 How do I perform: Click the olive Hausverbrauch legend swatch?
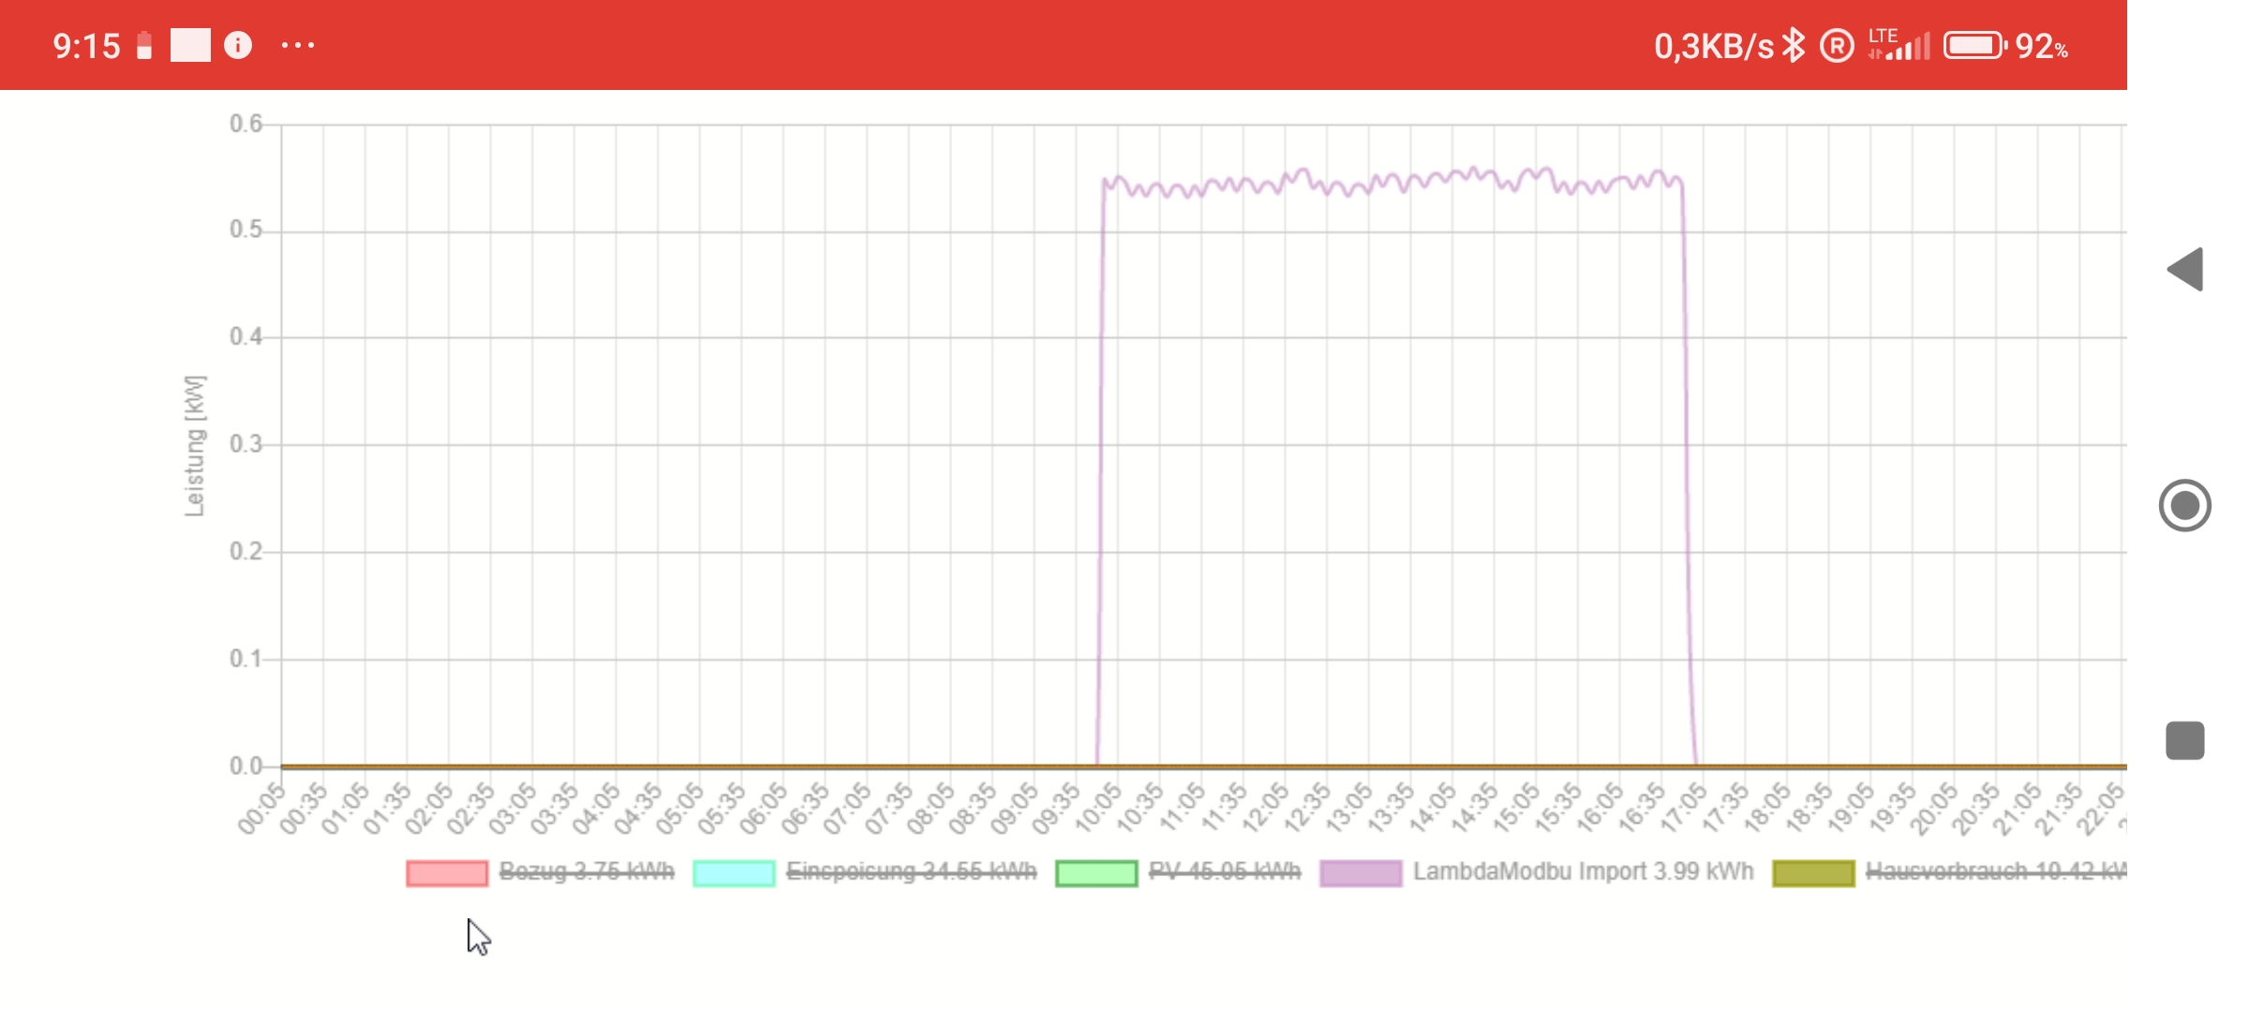[1813, 873]
